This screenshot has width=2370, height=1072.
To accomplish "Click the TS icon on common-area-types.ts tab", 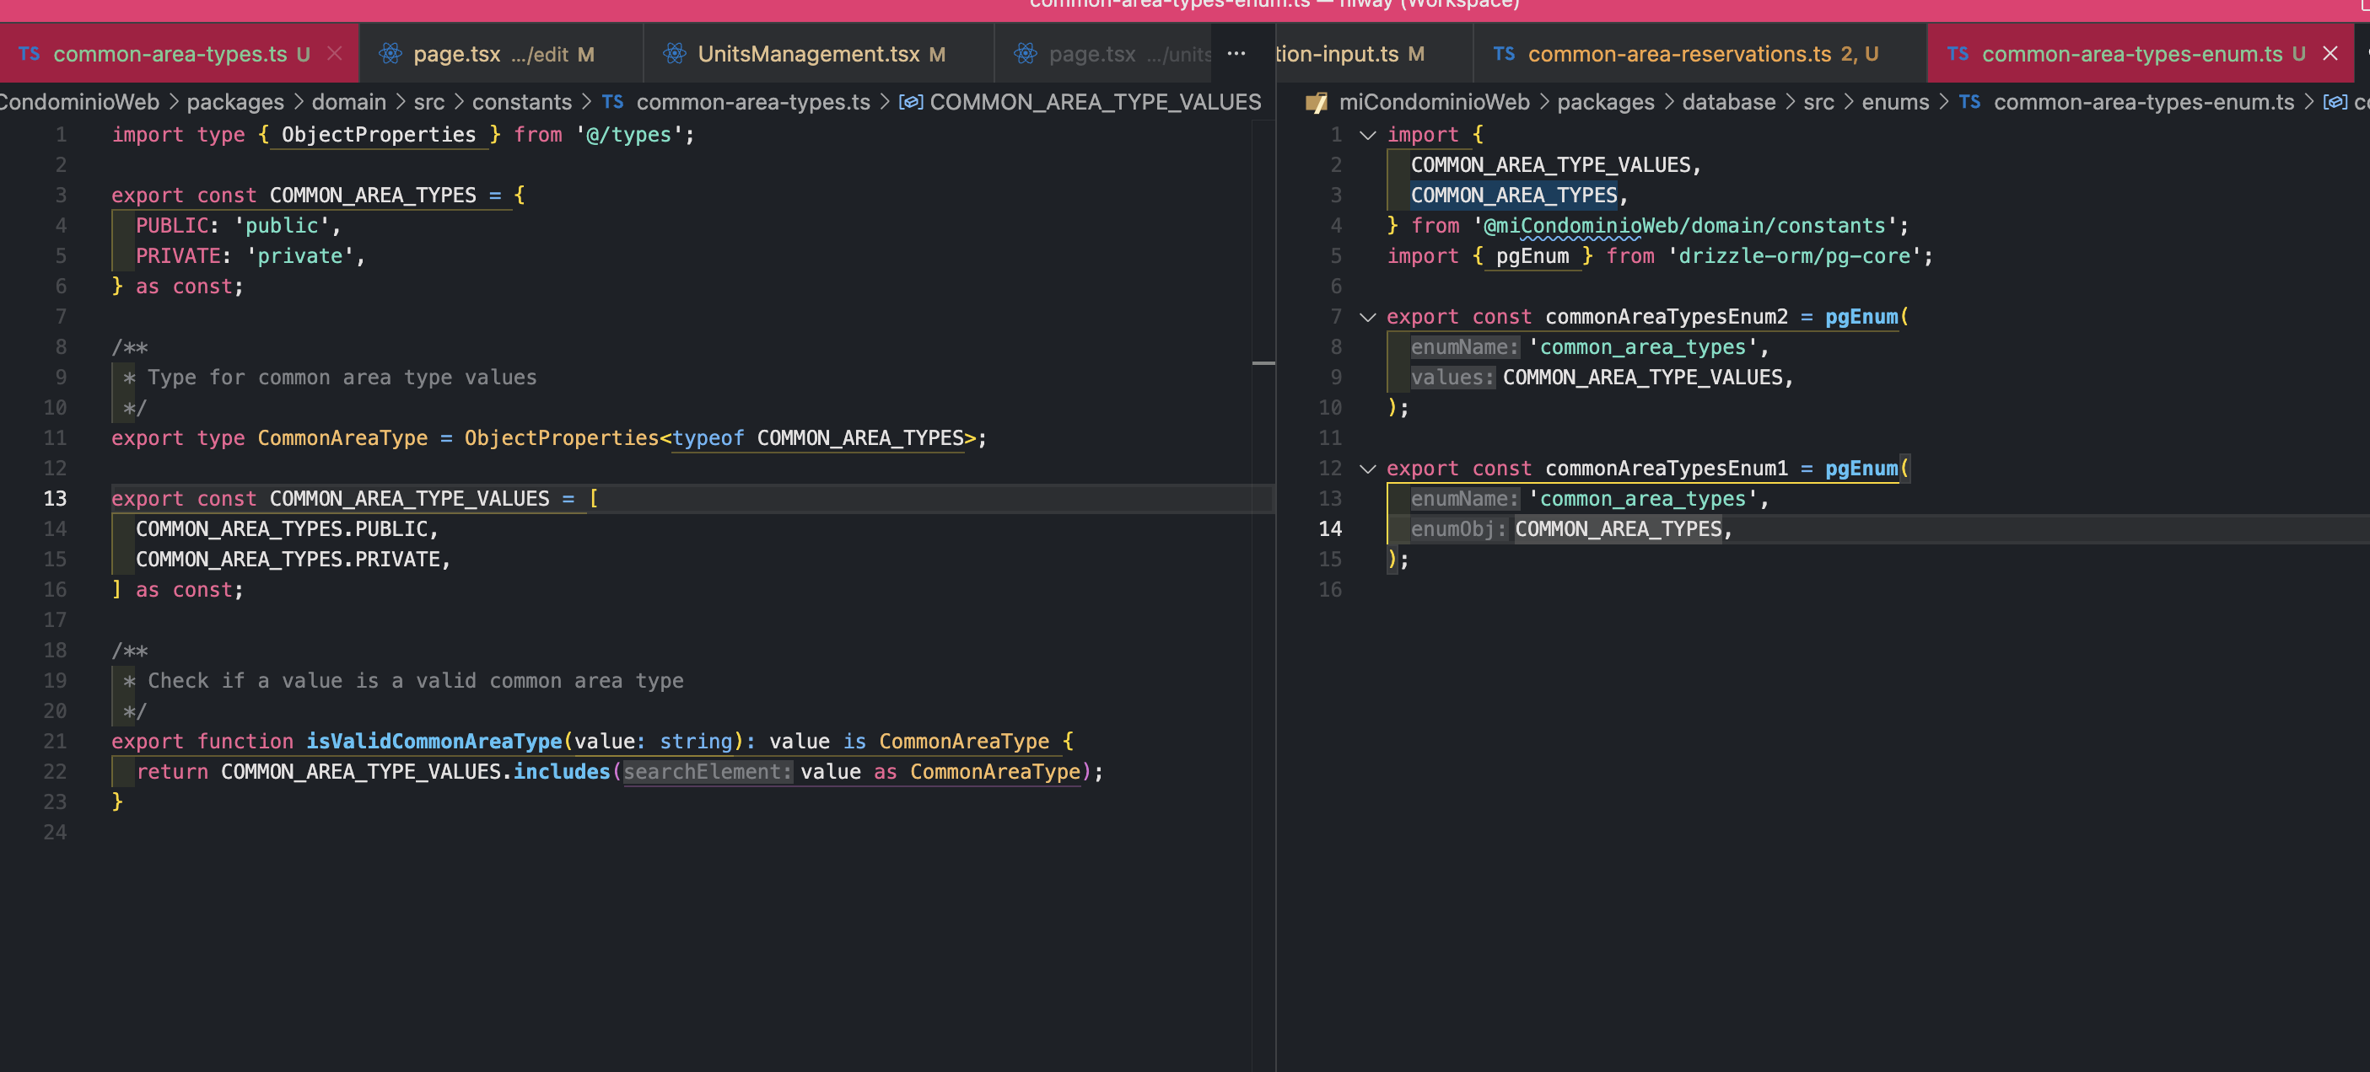I will 29,53.
